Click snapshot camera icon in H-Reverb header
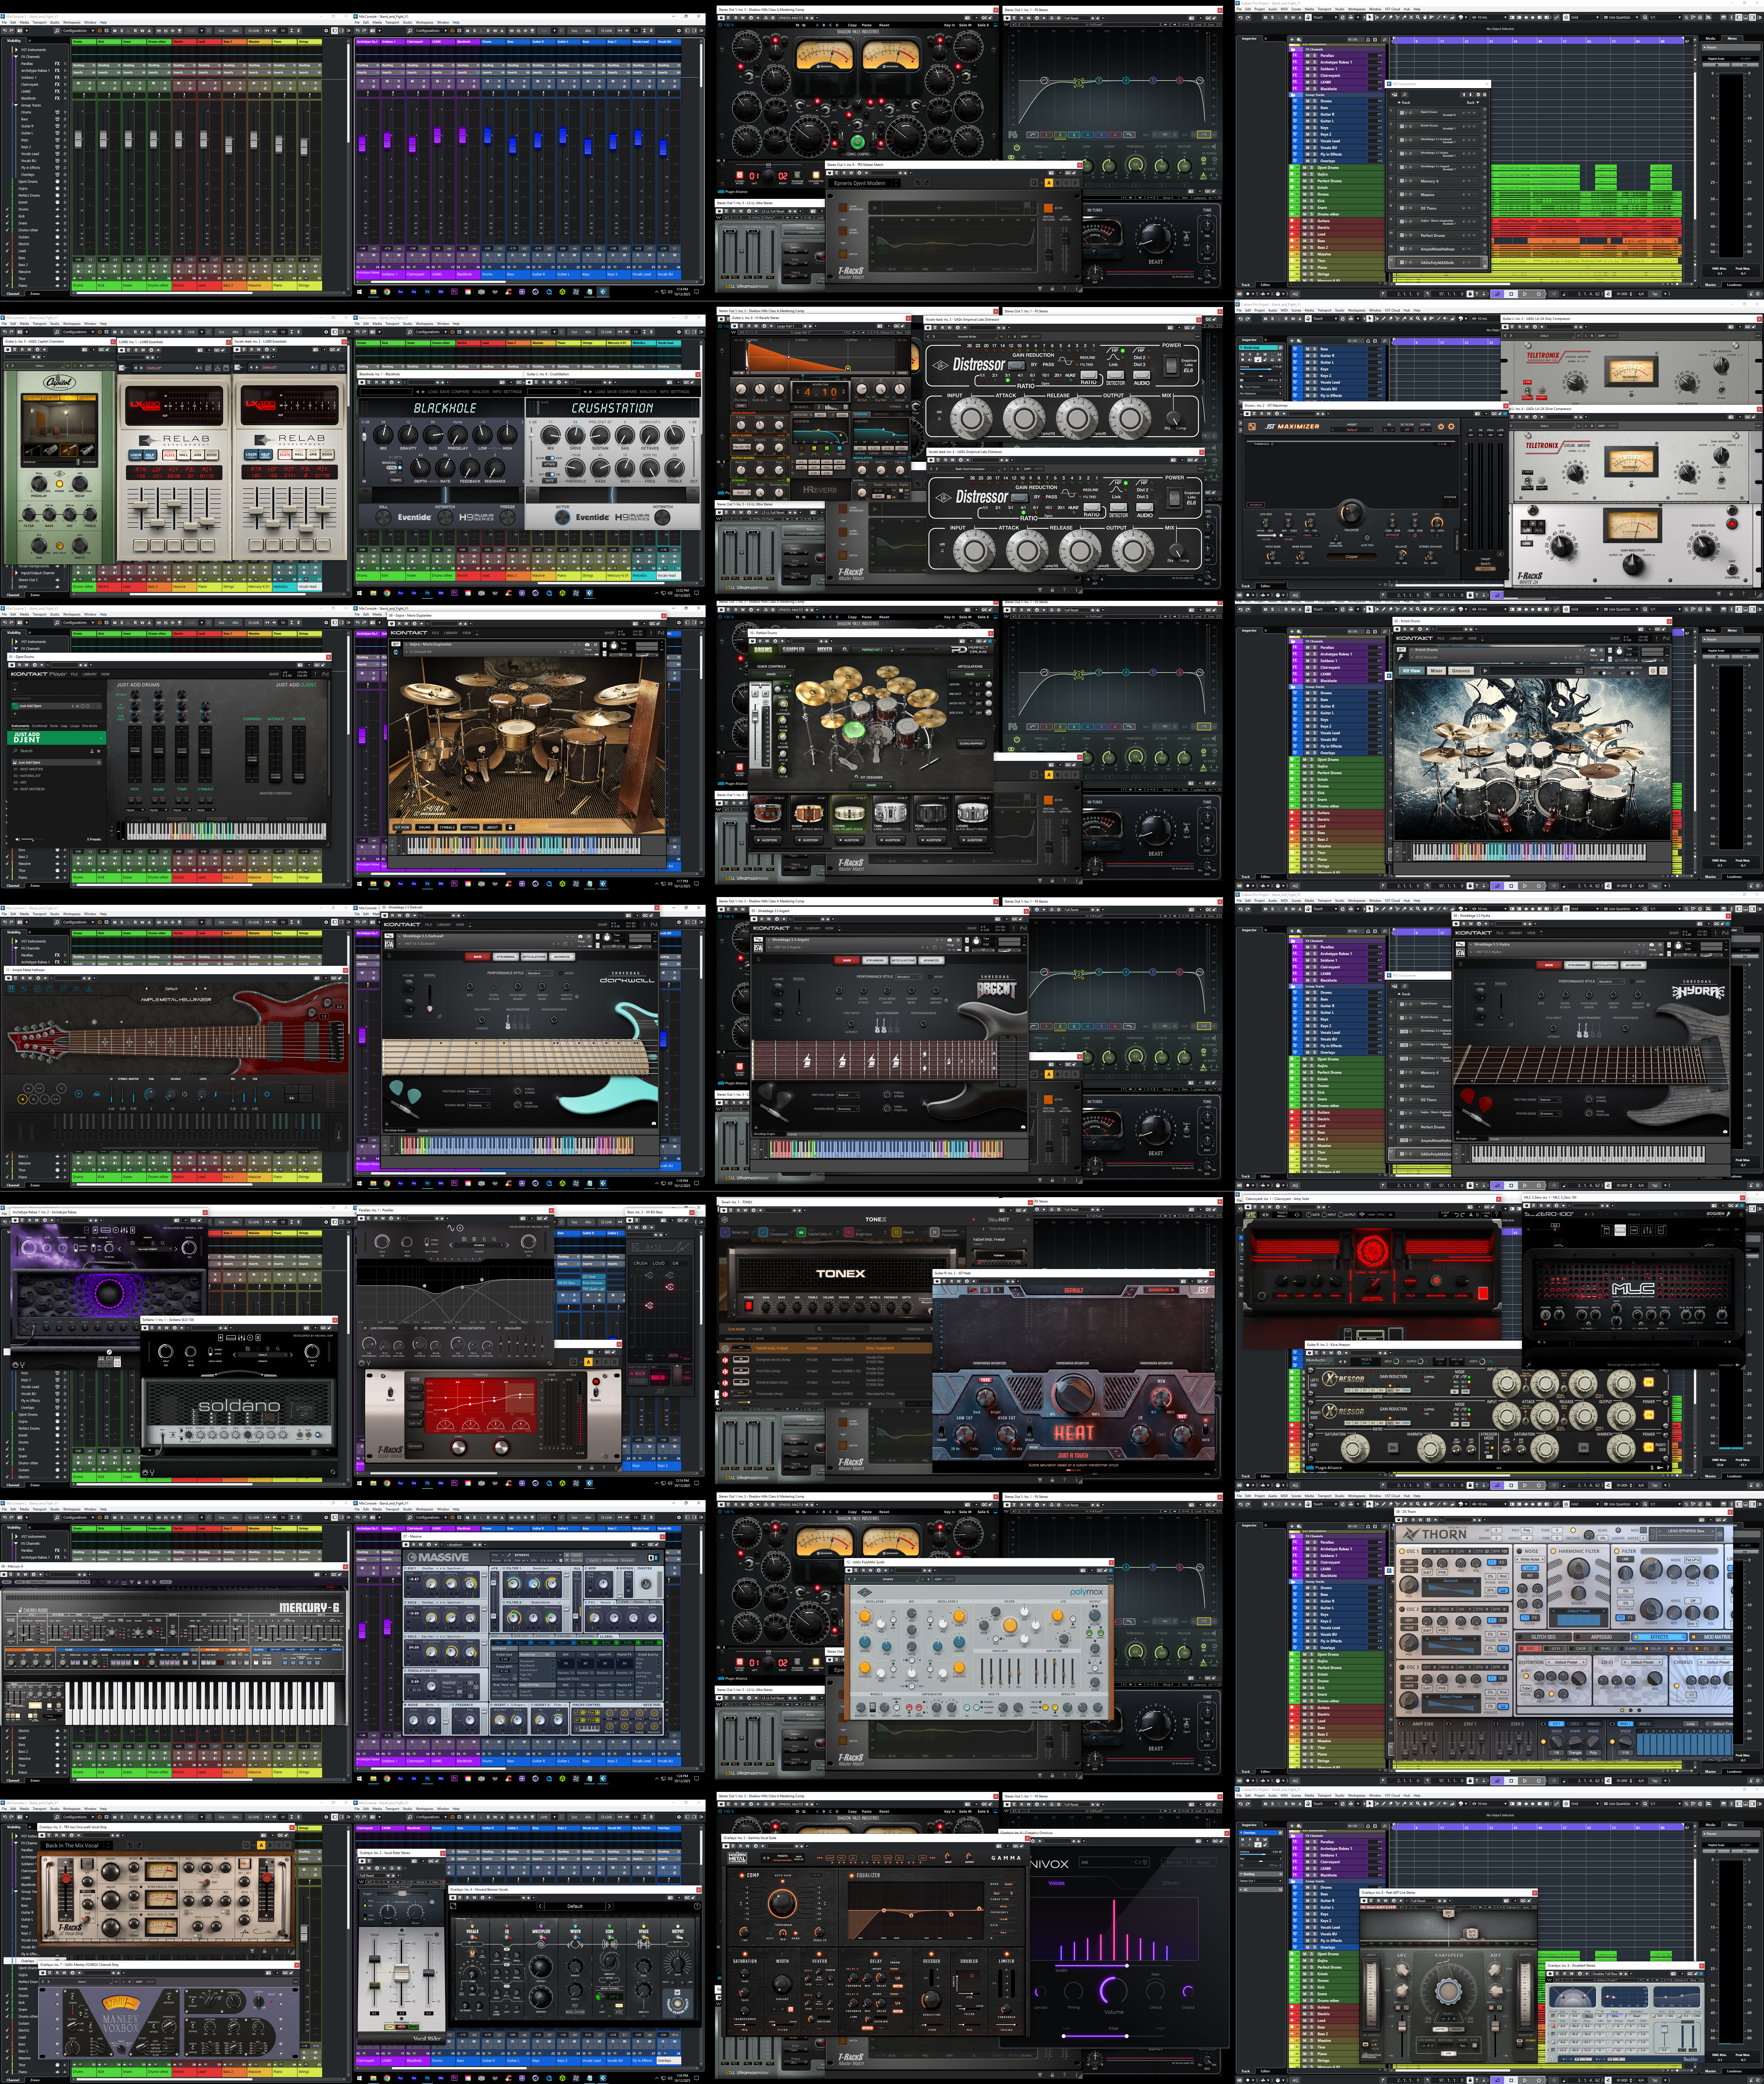Viewport: 1764px width, 2084px height. 880,326
